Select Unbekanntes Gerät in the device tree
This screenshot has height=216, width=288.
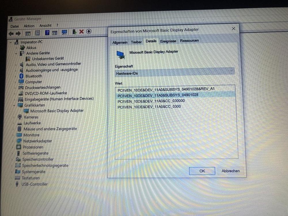(48, 58)
